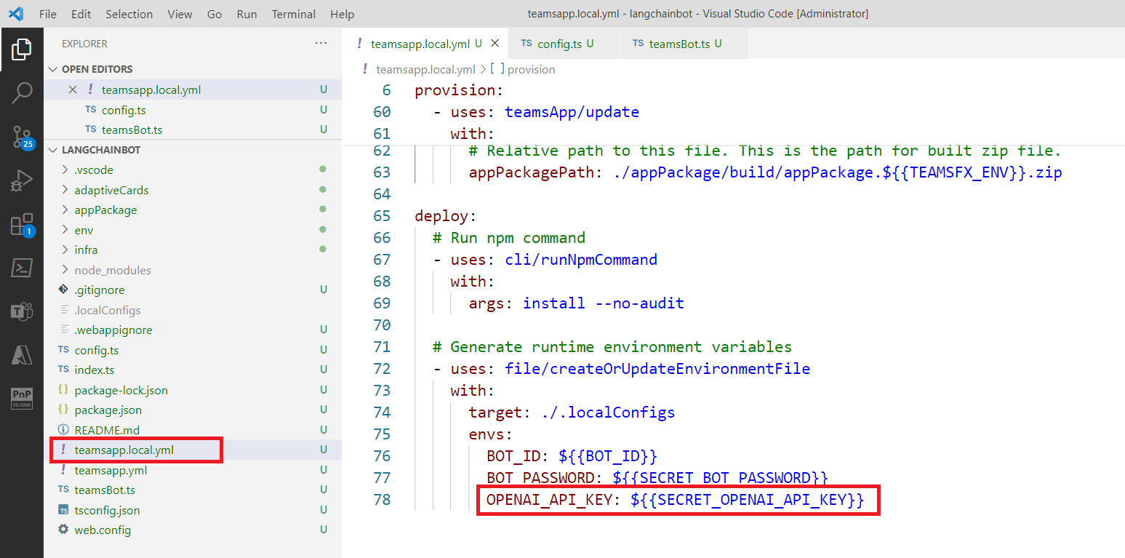Collapse the OPEN EDITORS section
This screenshot has width=1125, height=558.
[x=97, y=69]
